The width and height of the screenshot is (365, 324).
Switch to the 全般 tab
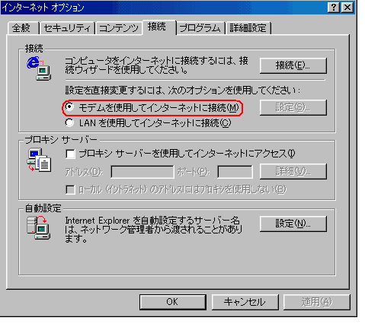click(22, 28)
